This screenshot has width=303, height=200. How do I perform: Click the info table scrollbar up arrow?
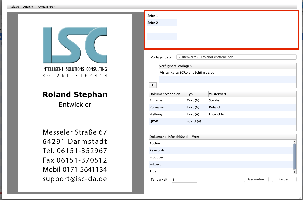click(x=294, y=141)
